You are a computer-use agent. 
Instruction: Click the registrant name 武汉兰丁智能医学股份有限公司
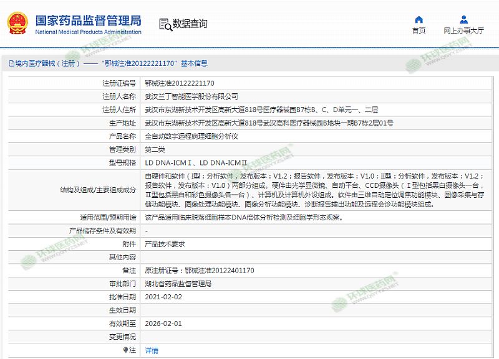(x=191, y=96)
